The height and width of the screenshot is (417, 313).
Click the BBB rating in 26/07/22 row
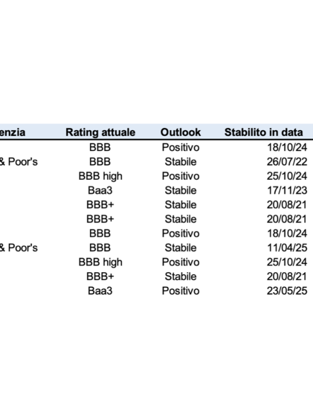click(x=100, y=162)
